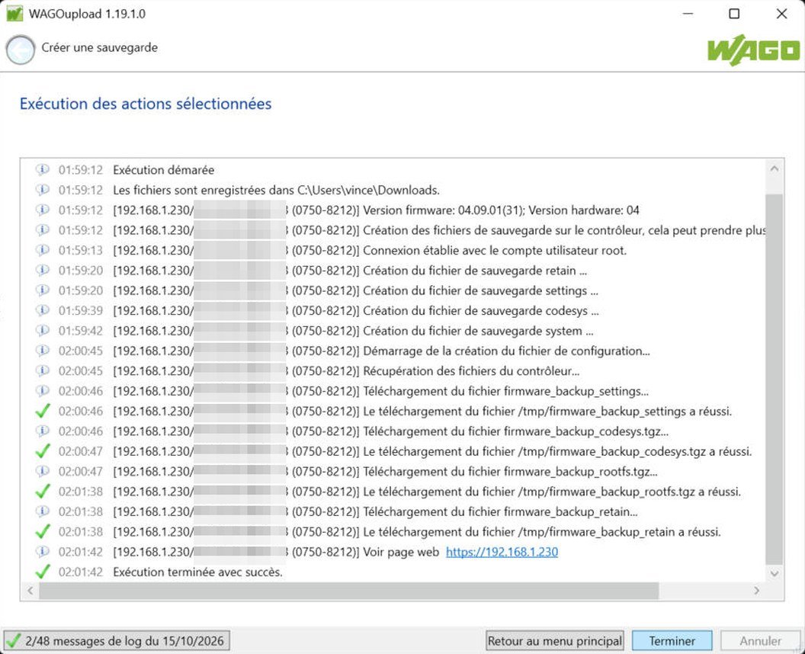This screenshot has width=805, height=654.
Task: Open the https://192.168.1.230 web page link
Action: [x=502, y=552]
